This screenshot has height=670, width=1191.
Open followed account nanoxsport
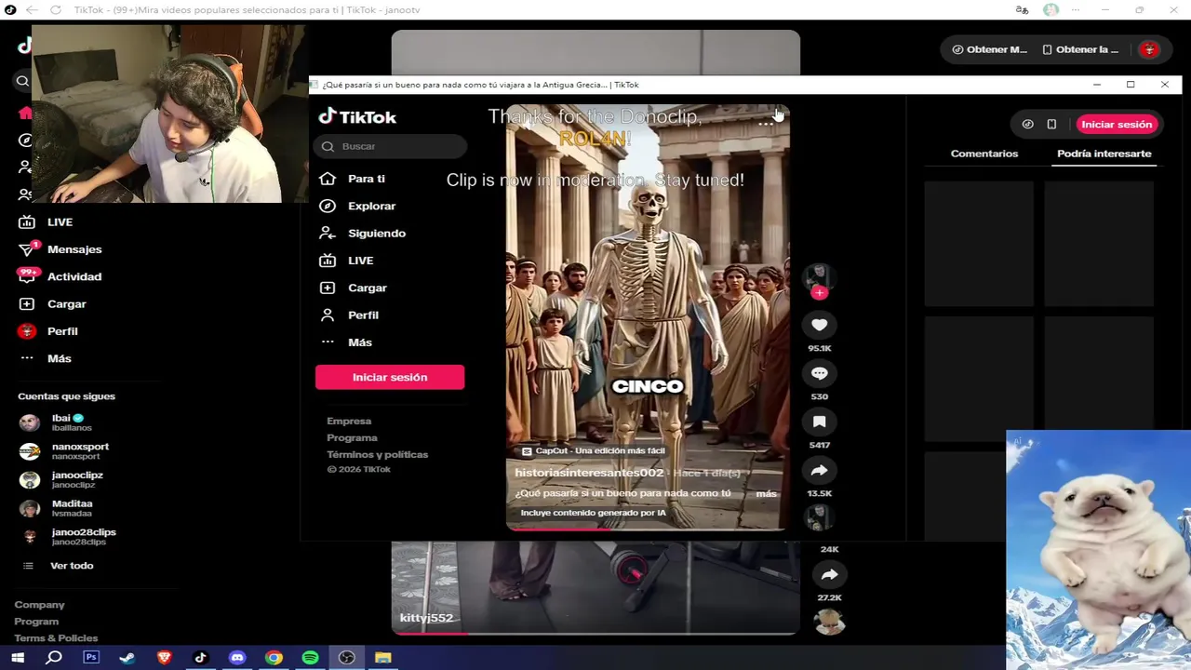pos(63,451)
